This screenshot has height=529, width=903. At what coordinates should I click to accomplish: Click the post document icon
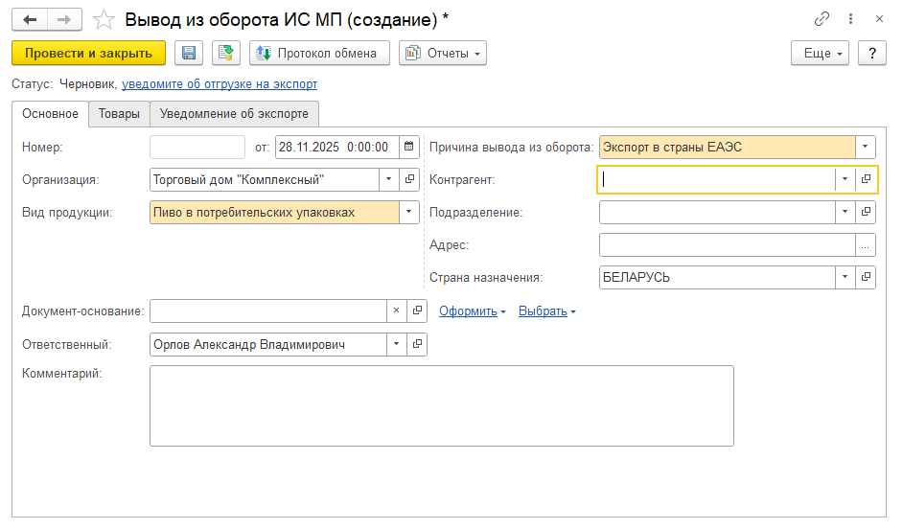(x=226, y=54)
